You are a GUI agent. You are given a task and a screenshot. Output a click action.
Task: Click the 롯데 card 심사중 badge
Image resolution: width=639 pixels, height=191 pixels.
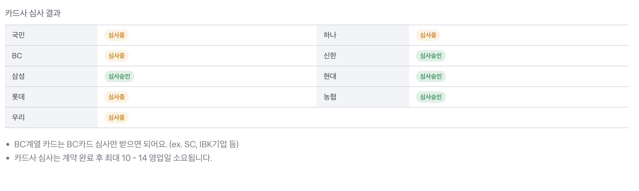pos(117,97)
